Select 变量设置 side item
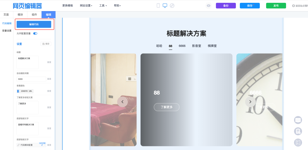Screen dimensions: 308x150 tap(7, 31)
